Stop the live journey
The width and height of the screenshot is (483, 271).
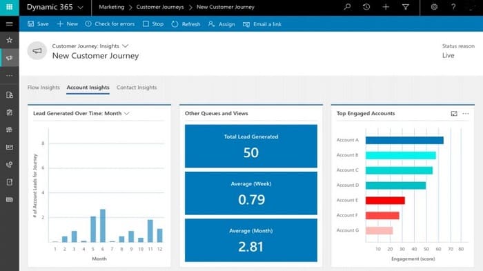click(x=153, y=23)
